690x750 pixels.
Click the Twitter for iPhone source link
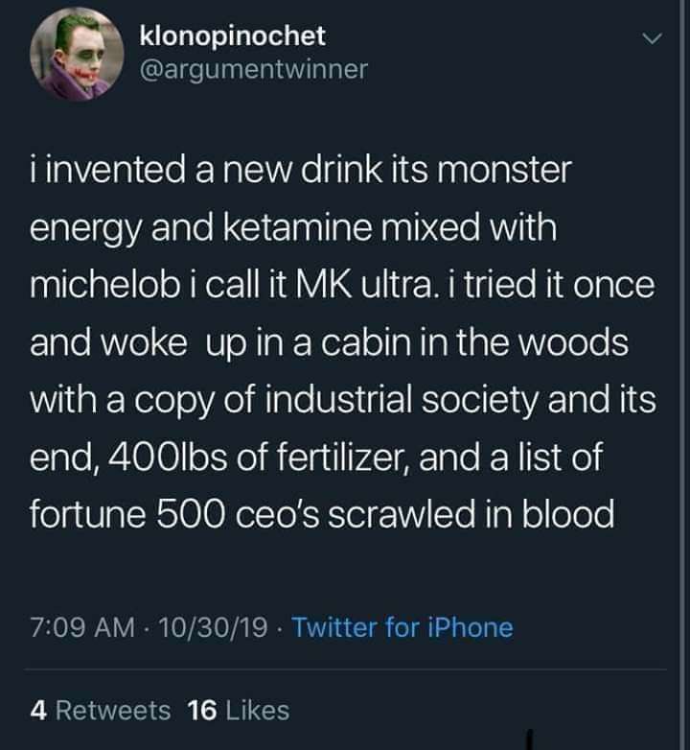pyautogui.click(x=402, y=627)
